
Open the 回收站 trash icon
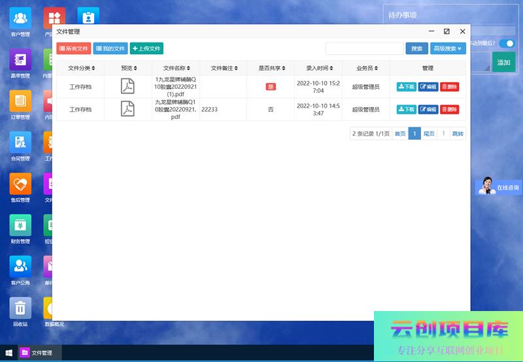coord(20,308)
